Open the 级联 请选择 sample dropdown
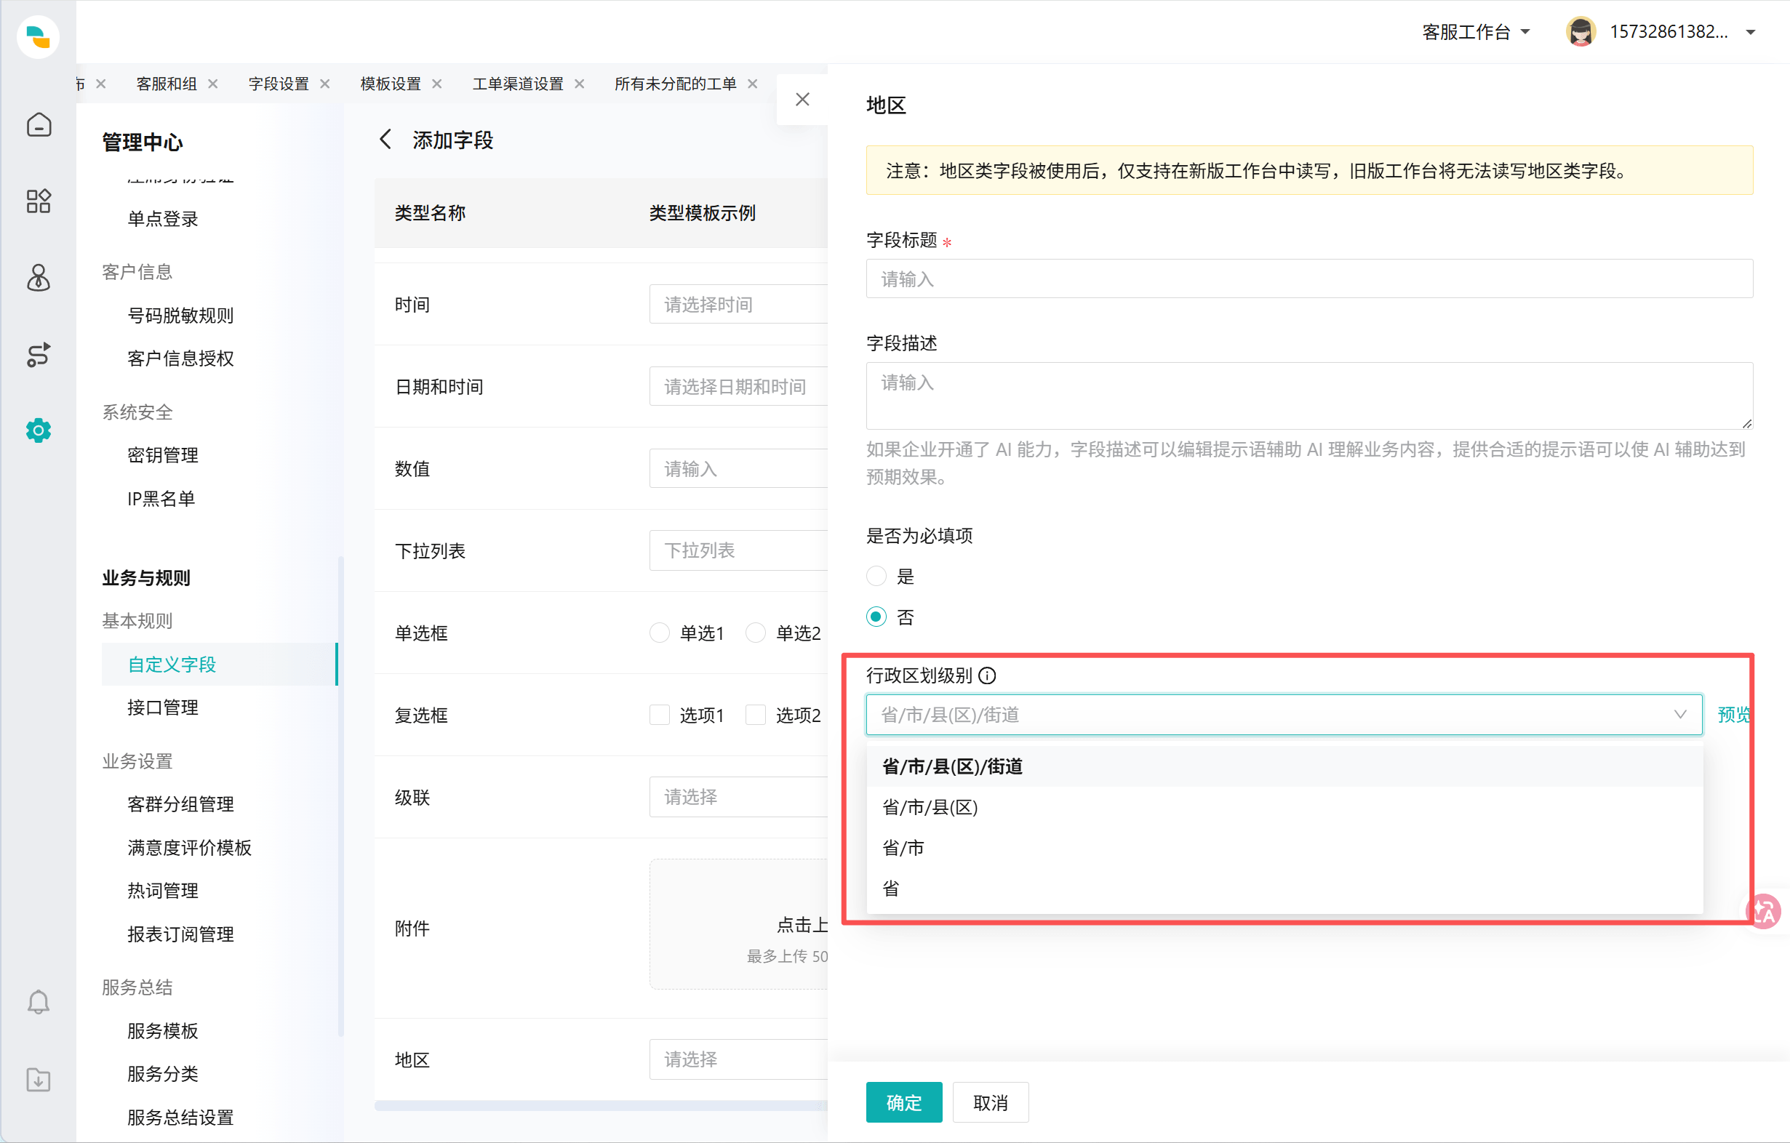The image size is (1790, 1143). [x=738, y=797]
